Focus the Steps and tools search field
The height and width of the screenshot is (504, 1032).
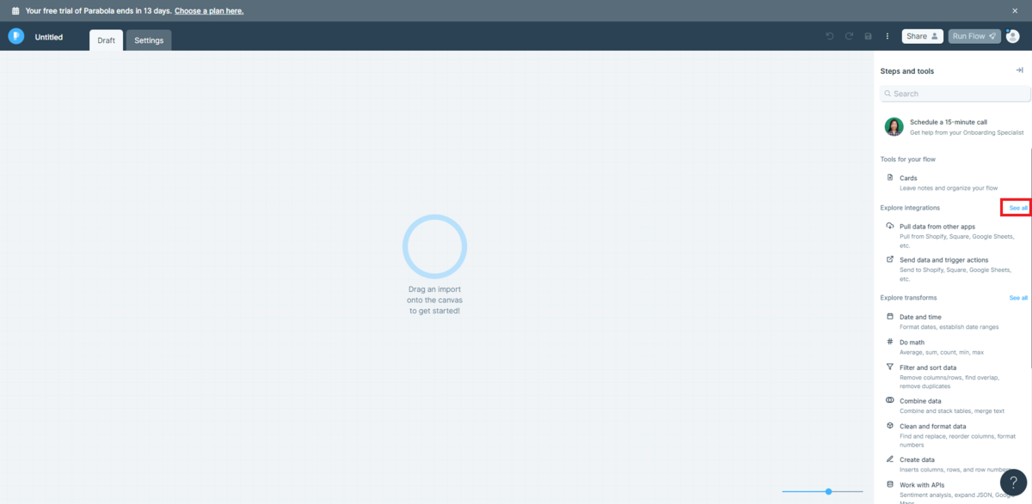click(x=955, y=94)
